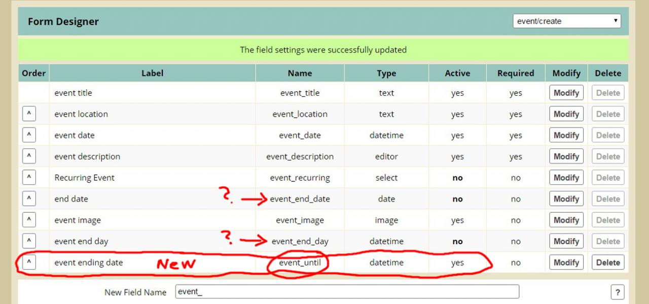This screenshot has height=304, width=649.
Task: Modify the event description field
Action: pos(566,157)
